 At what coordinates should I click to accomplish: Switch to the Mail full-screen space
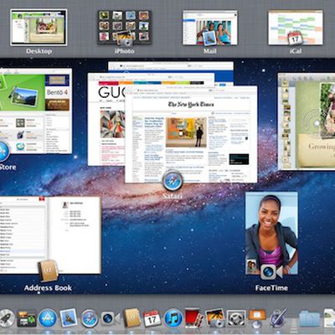[210, 27]
